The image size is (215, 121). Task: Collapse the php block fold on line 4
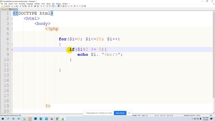pyautogui.click(x=12, y=29)
